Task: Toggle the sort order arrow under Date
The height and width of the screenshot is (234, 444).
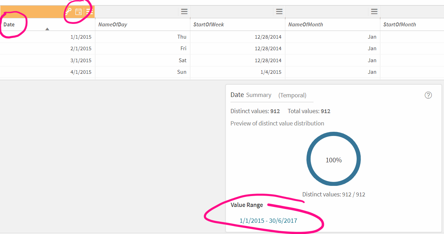Action: 47,29
